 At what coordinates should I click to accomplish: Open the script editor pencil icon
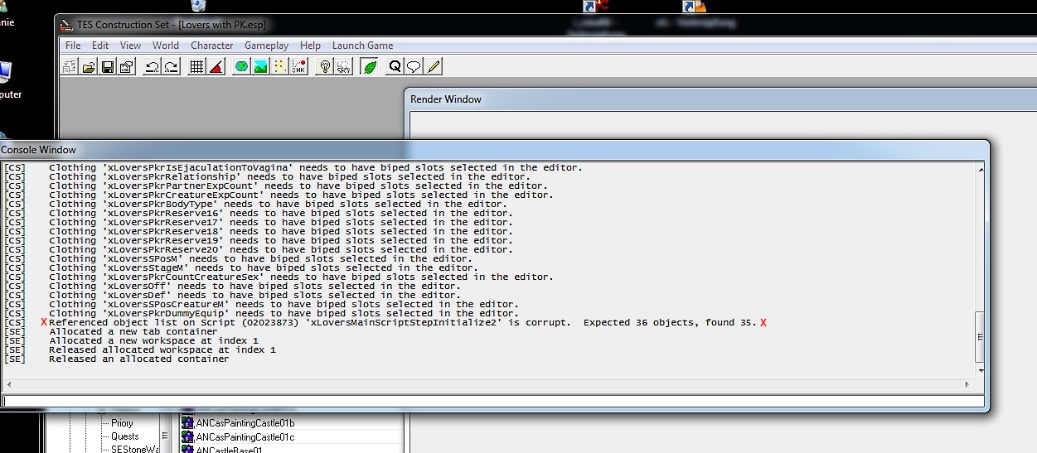point(433,67)
